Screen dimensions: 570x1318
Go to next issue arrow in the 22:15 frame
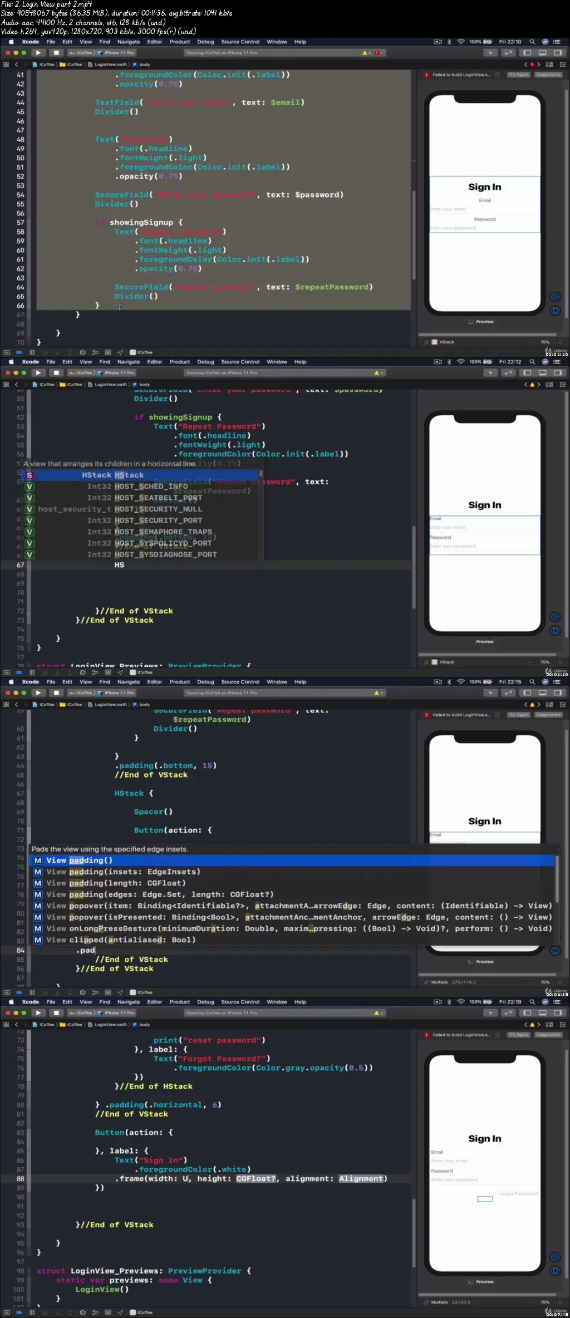tap(539, 705)
